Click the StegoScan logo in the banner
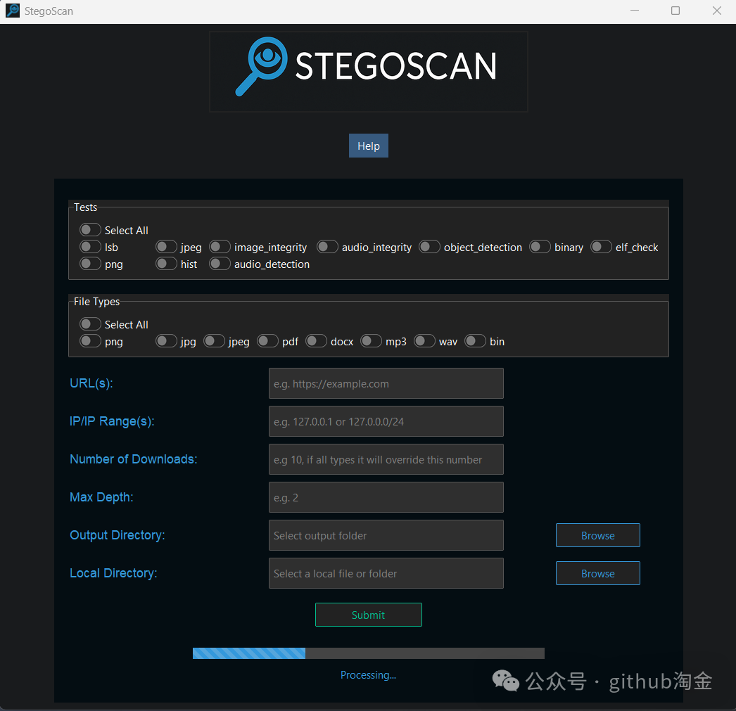Viewport: 736px width, 711px height. [368, 70]
